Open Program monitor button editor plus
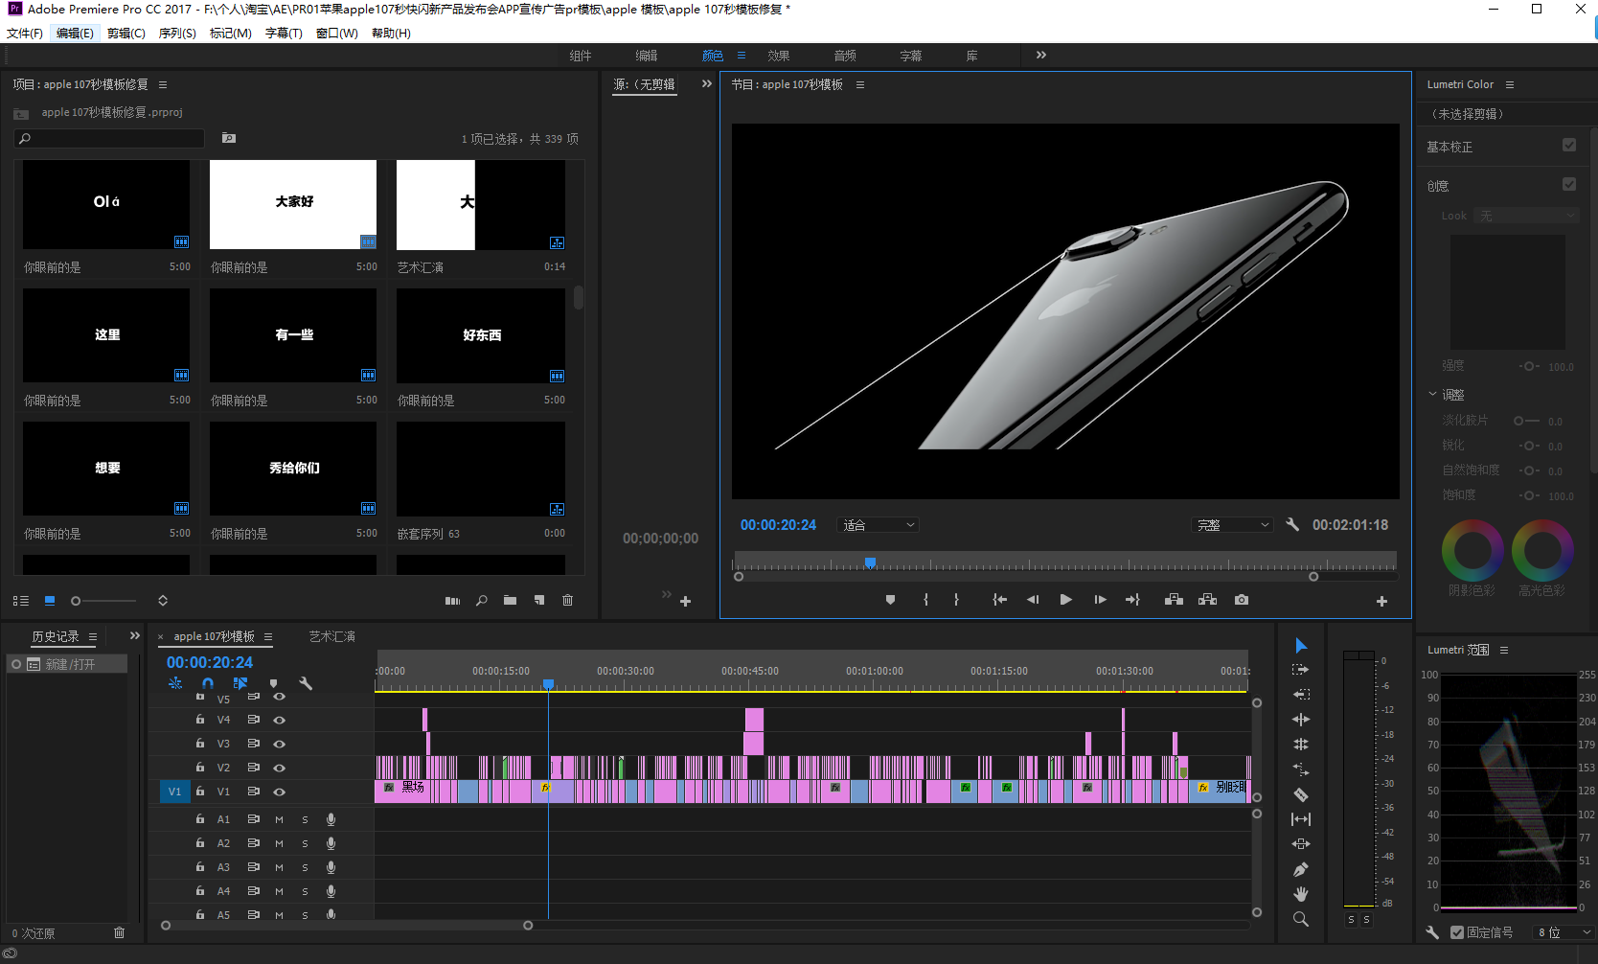The width and height of the screenshot is (1598, 964). [1381, 601]
